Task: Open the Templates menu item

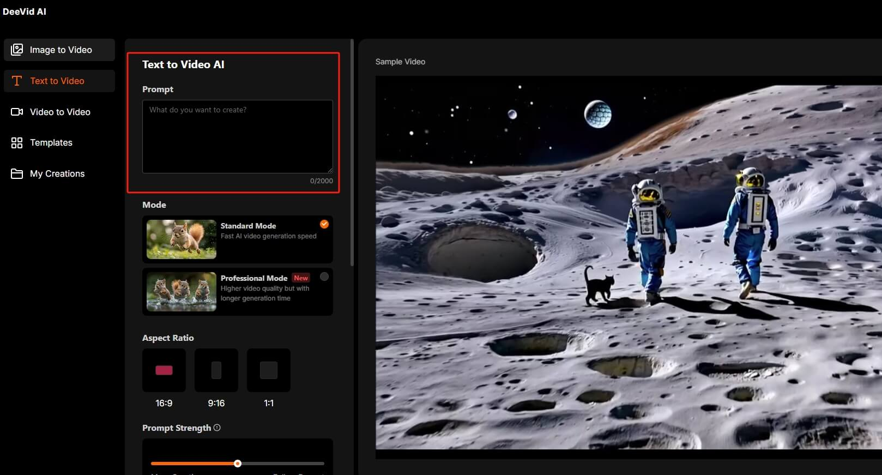Action: (x=59, y=143)
